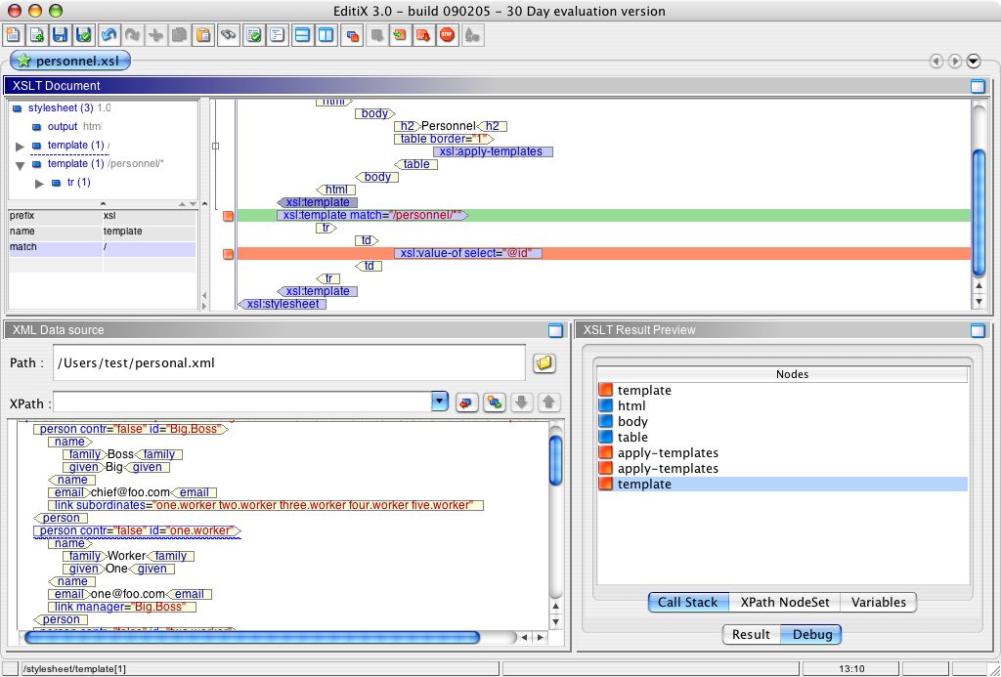Select the html call stack node
Screen dimensions: 1001x677
[631, 405]
